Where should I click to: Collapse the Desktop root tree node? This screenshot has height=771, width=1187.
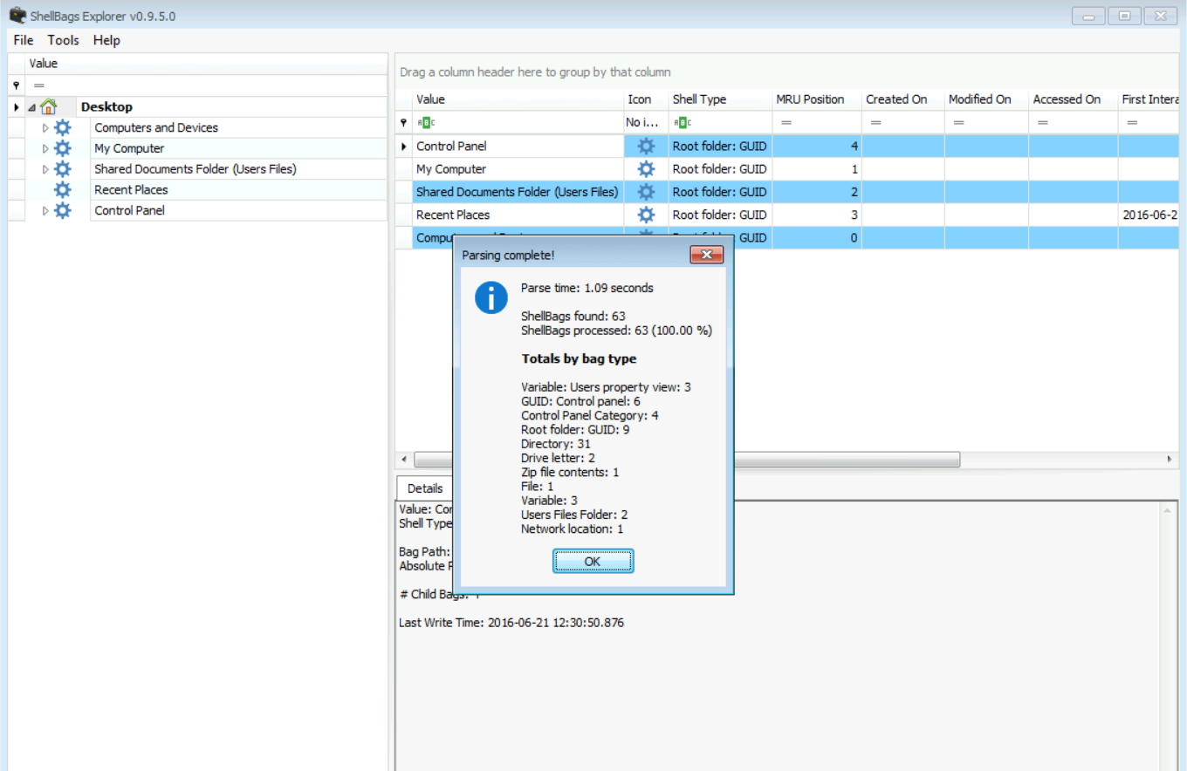click(x=32, y=107)
